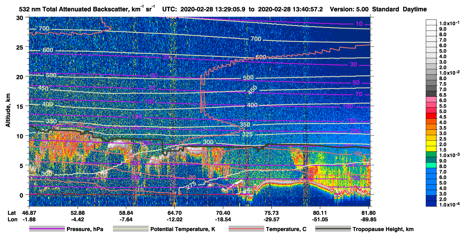Click the 'Altitude, km' axis label

(x=7, y=111)
